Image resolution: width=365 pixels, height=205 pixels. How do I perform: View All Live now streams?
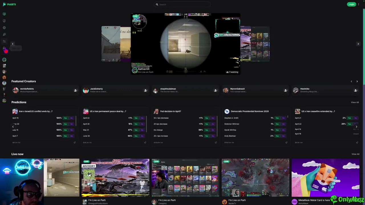click(x=355, y=154)
